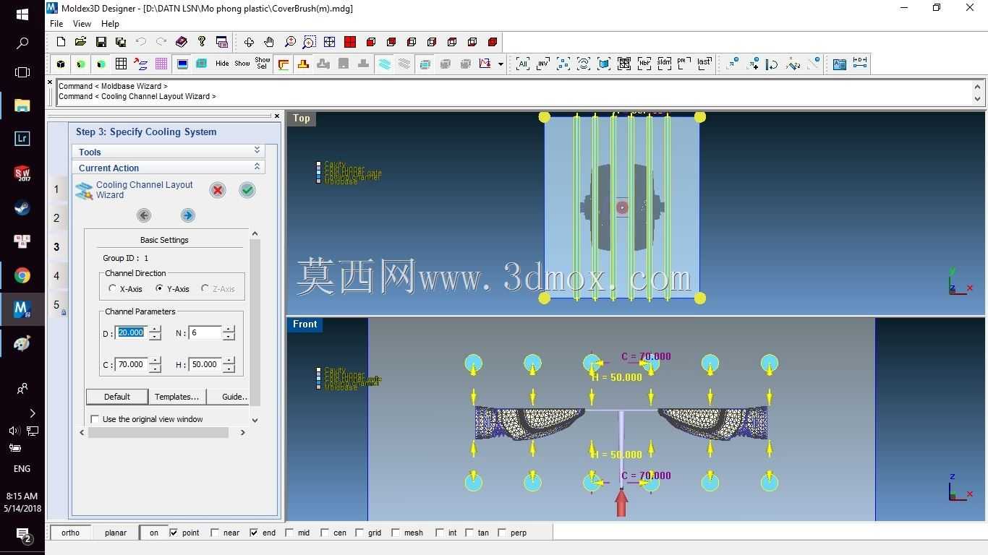Open the dropdown arrow at second toolbar end
The width and height of the screenshot is (988, 555).
tap(501, 64)
